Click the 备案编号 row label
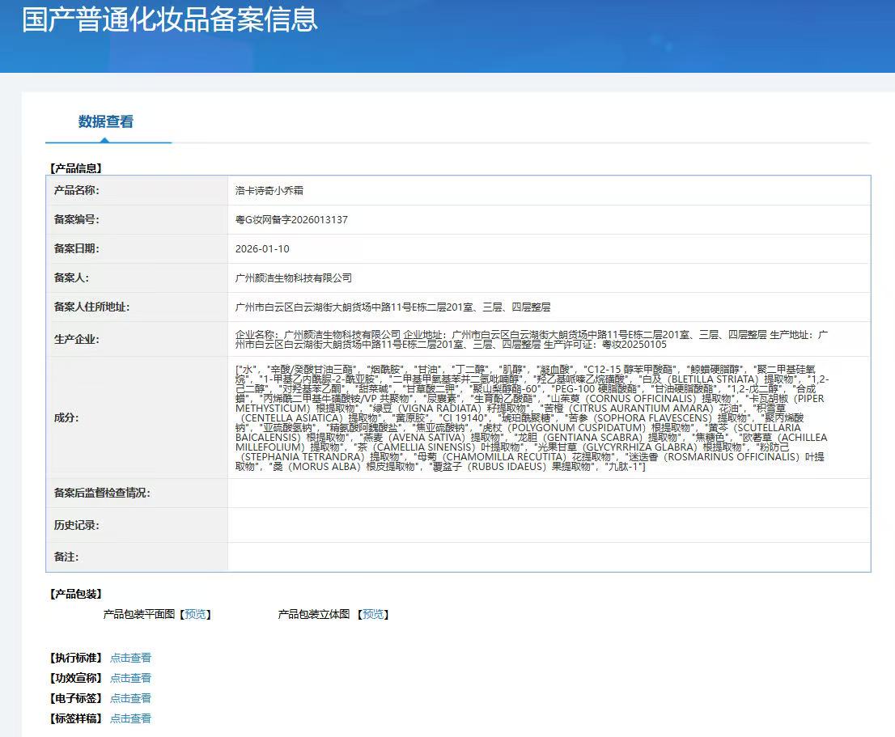The height and width of the screenshot is (737, 895). point(77,219)
